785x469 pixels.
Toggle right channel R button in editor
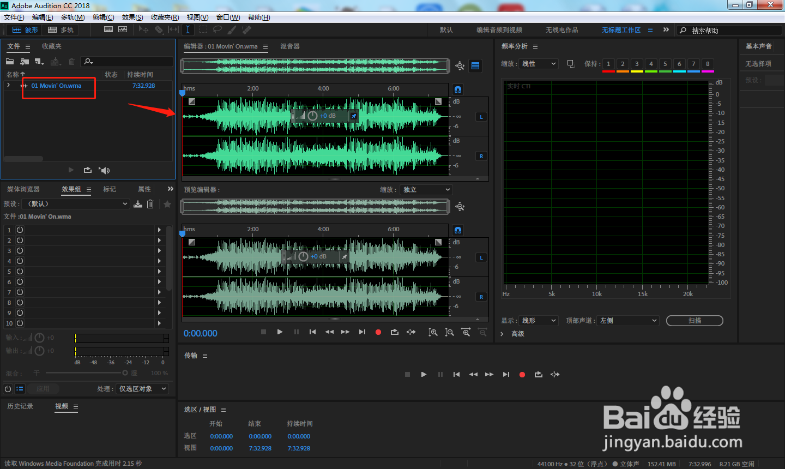point(481,156)
